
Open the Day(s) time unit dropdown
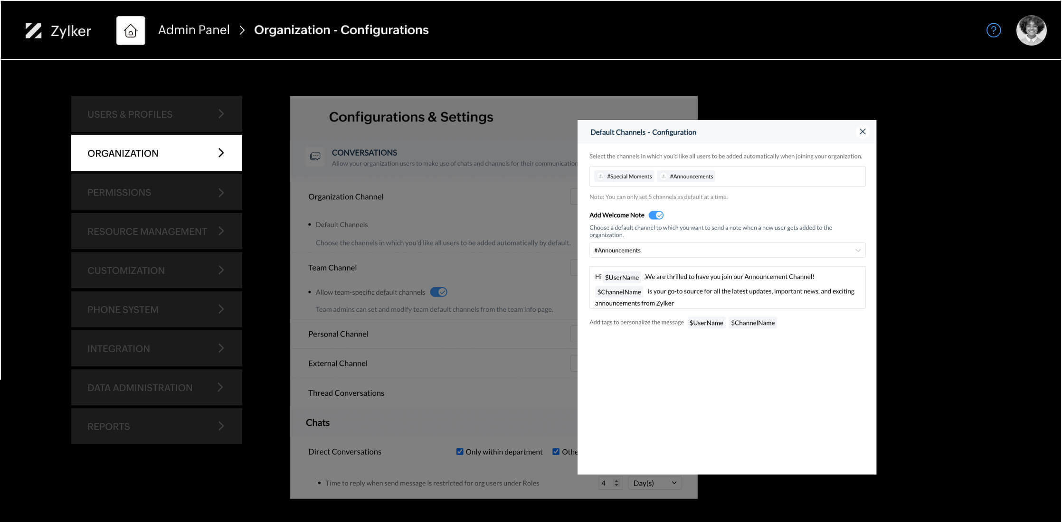(654, 483)
